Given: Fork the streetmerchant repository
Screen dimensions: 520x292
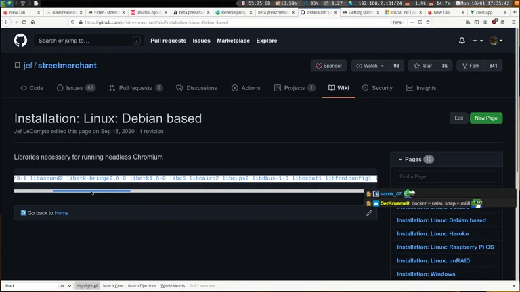Looking at the screenshot, I should click(471, 66).
